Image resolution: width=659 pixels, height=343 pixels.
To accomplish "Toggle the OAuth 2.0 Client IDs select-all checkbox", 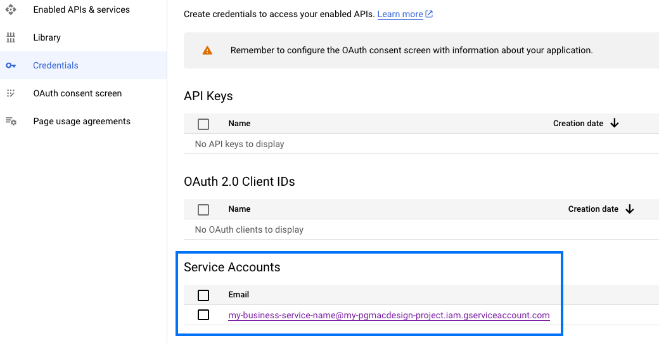I will (203, 209).
